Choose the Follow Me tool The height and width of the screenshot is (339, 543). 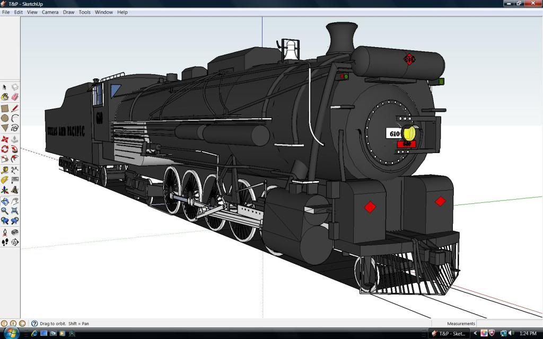(x=14, y=149)
